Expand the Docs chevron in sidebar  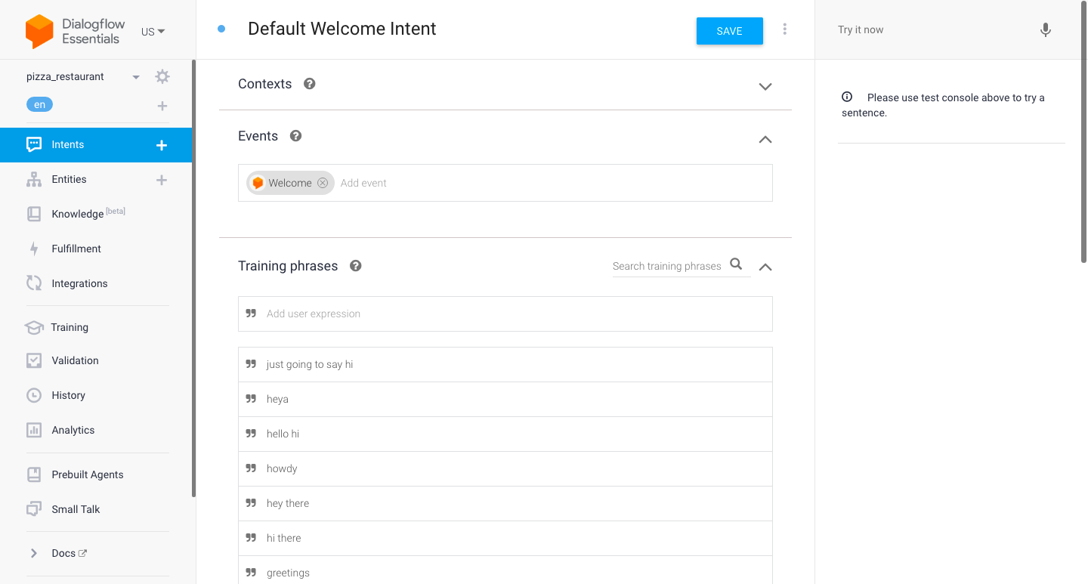34,553
